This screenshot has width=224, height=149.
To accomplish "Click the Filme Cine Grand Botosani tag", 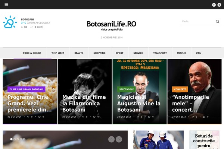I will tap(27, 89).
